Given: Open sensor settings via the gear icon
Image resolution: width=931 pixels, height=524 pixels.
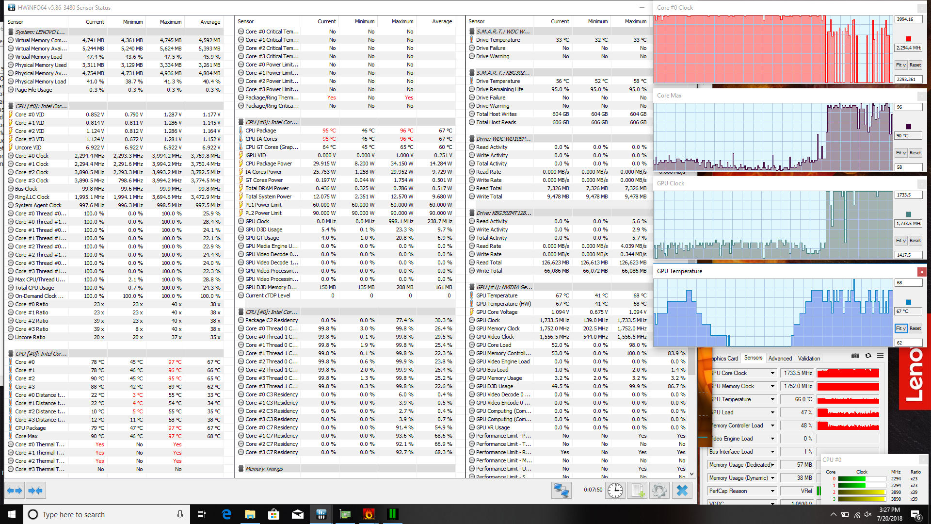Looking at the screenshot, I should click(659, 491).
